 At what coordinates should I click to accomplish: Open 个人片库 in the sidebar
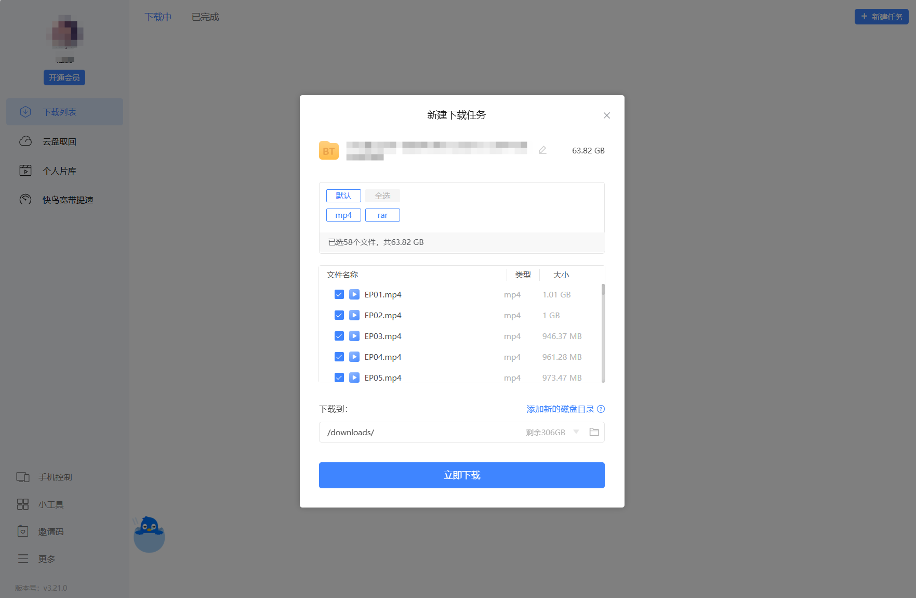pos(59,171)
